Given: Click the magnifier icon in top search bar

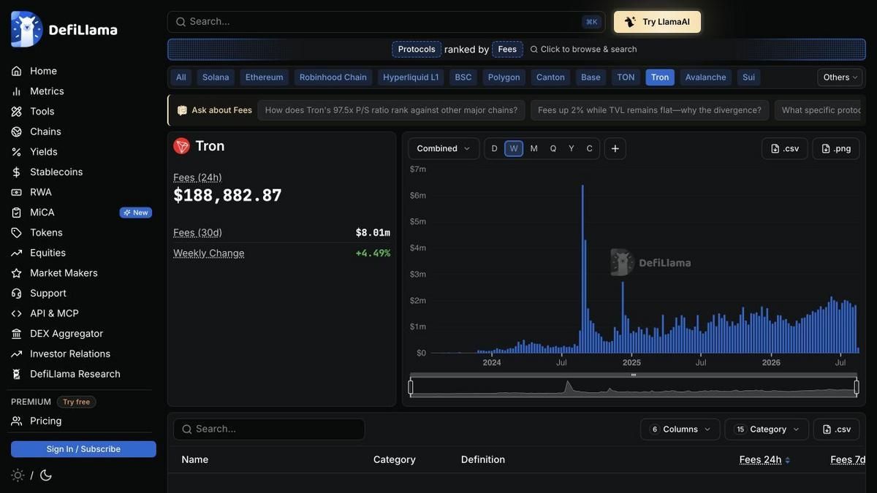Looking at the screenshot, I should point(181,22).
